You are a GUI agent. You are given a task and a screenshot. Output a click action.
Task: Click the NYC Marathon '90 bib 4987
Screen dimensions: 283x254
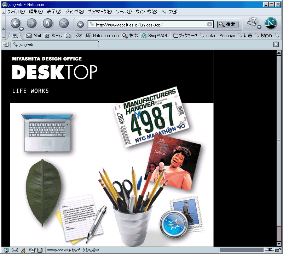151,117
